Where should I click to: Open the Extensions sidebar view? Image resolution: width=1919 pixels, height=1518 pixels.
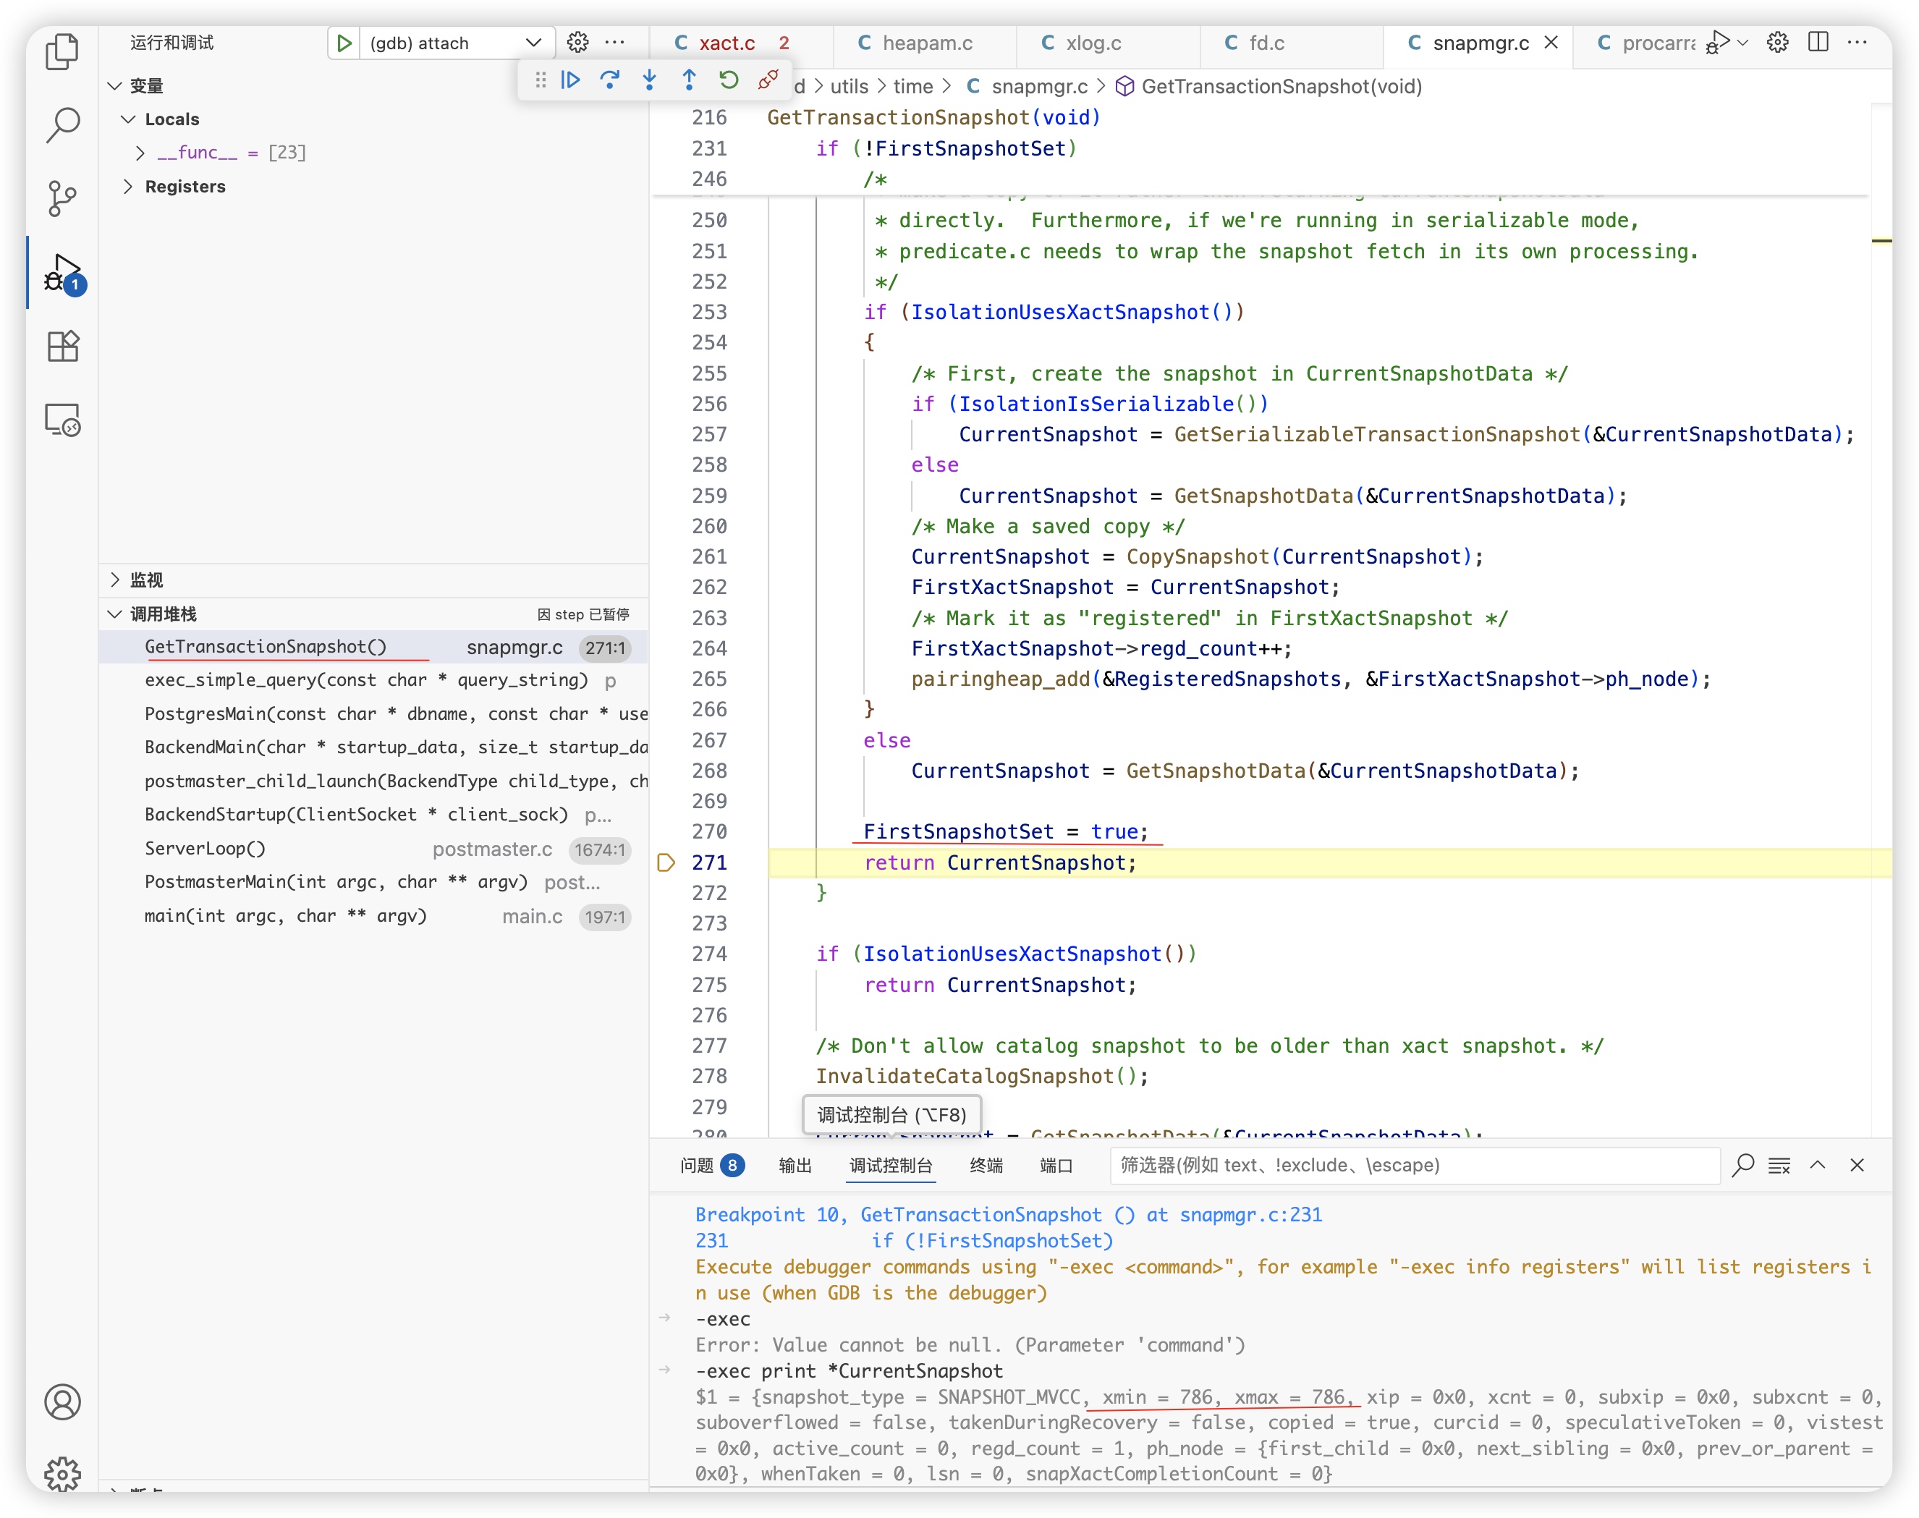[62, 346]
